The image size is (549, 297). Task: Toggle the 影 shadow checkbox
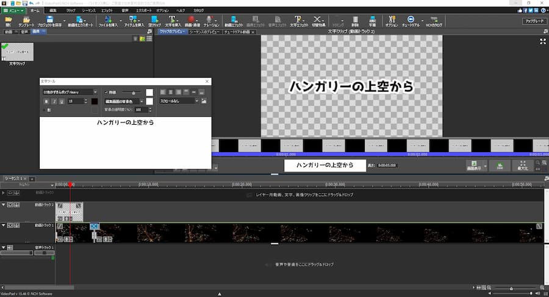44,110
